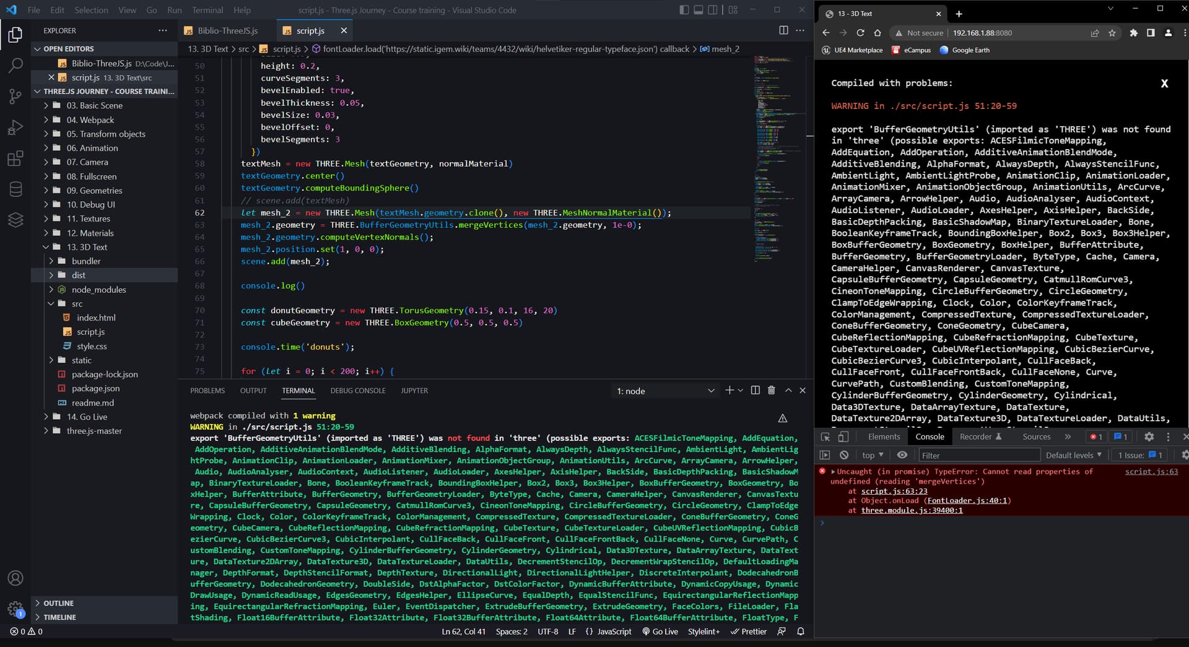Go to Chrome home page
This screenshot has height=647, width=1189.
(877, 33)
